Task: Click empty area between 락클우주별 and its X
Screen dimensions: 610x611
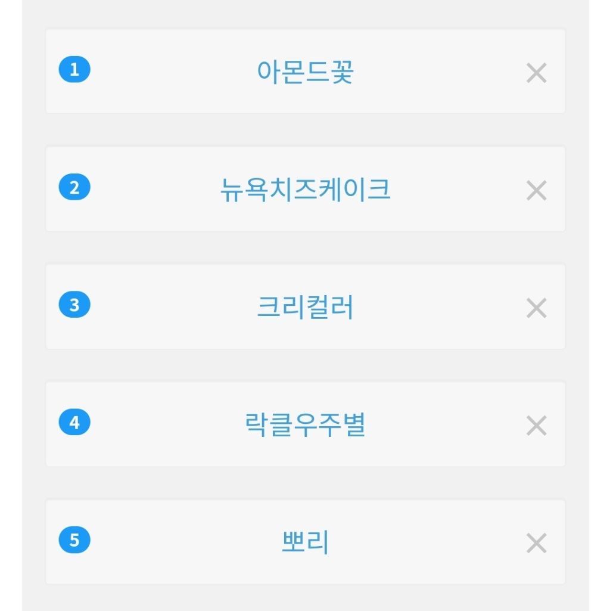Action: point(447,425)
